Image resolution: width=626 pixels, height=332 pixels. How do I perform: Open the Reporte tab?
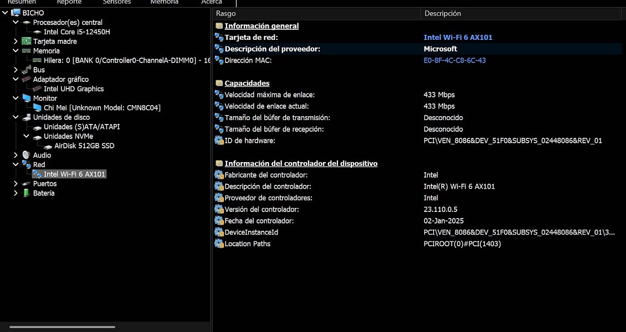[x=69, y=2]
